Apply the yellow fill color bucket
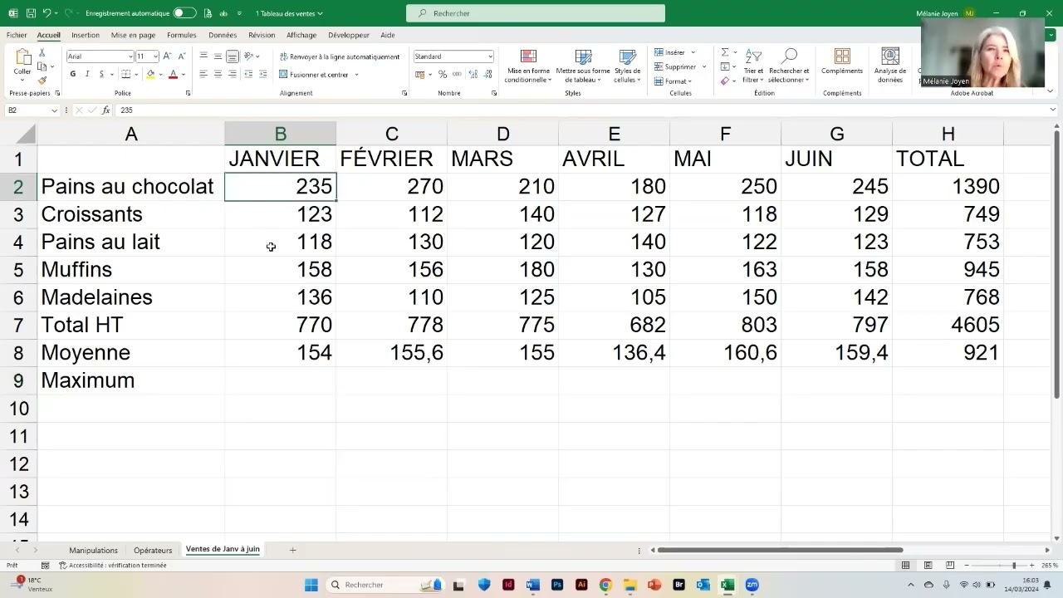 click(x=150, y=74)
